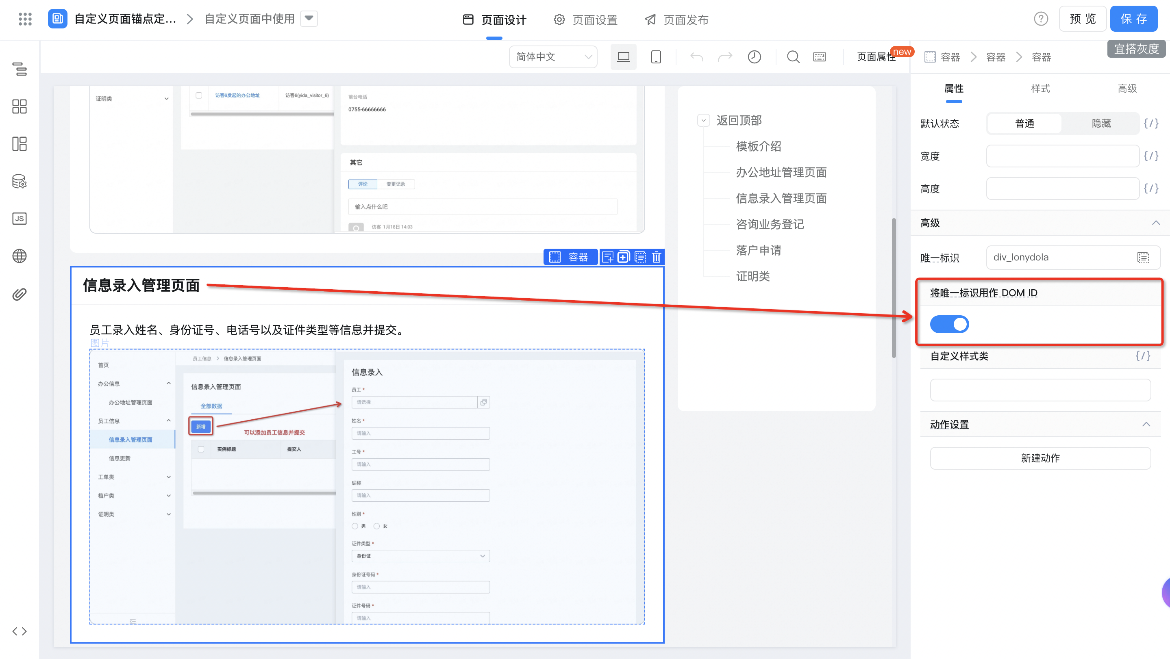
Task: Set default state to 普通
Action: [1024, 124]
